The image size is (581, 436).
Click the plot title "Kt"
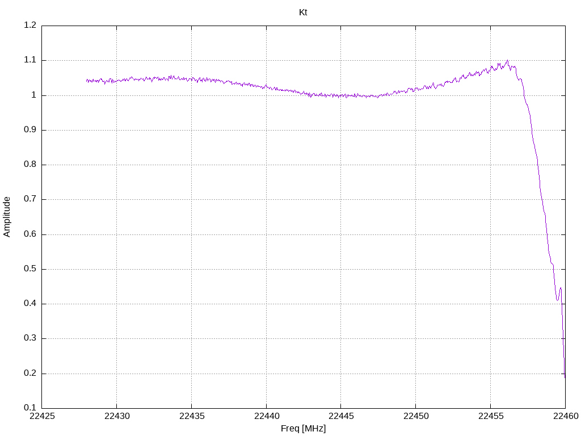click(x=303, y=12)
